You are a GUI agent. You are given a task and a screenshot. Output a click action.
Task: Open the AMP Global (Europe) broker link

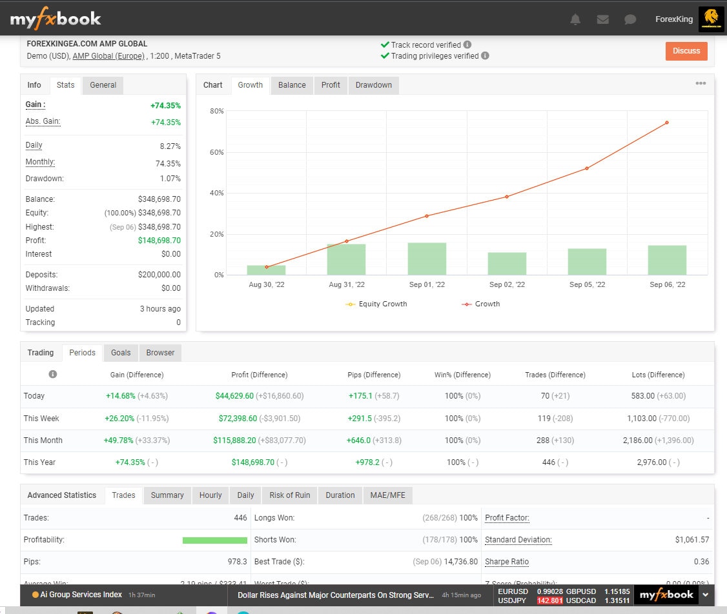[x=108, y=56]
